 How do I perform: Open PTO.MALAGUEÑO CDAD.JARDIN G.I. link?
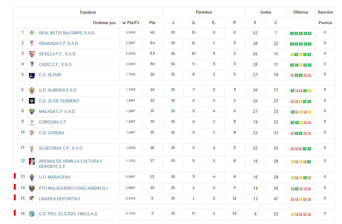tap(74, 188)
